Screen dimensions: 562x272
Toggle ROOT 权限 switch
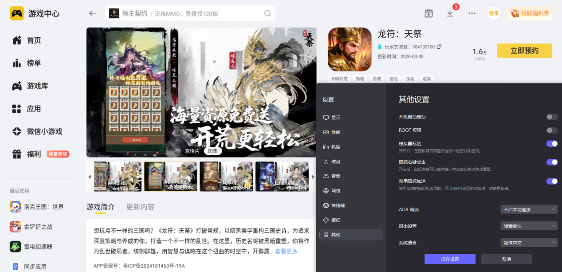pos(552,130)
